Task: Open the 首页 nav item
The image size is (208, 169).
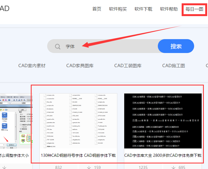Action: click(x=97, y=9)
